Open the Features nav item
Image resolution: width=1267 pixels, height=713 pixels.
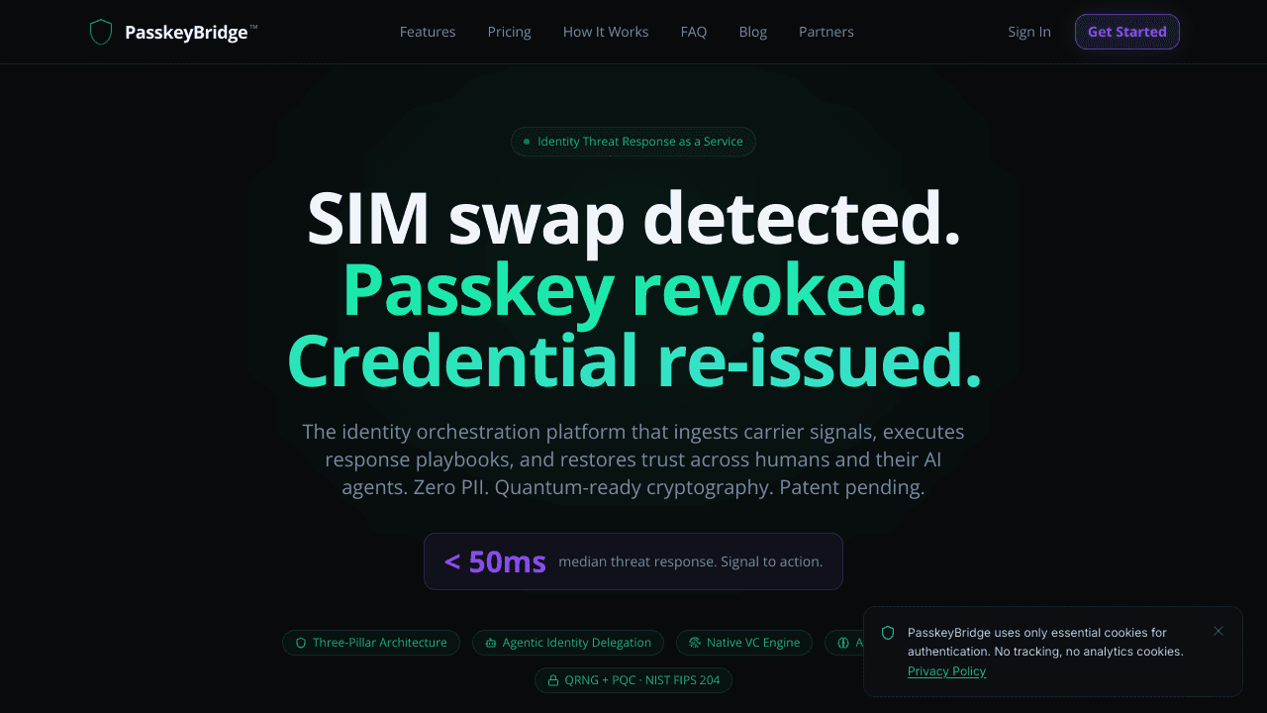point(428,32)
